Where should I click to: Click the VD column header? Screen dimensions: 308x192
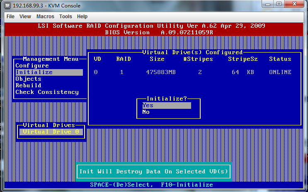pos(97,59)
